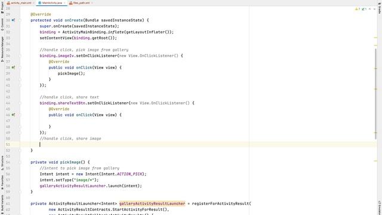The height and width of the screenshot is (215, 382).
Task: Collapse the onCreate method fold on line 30
Action: 20,20
